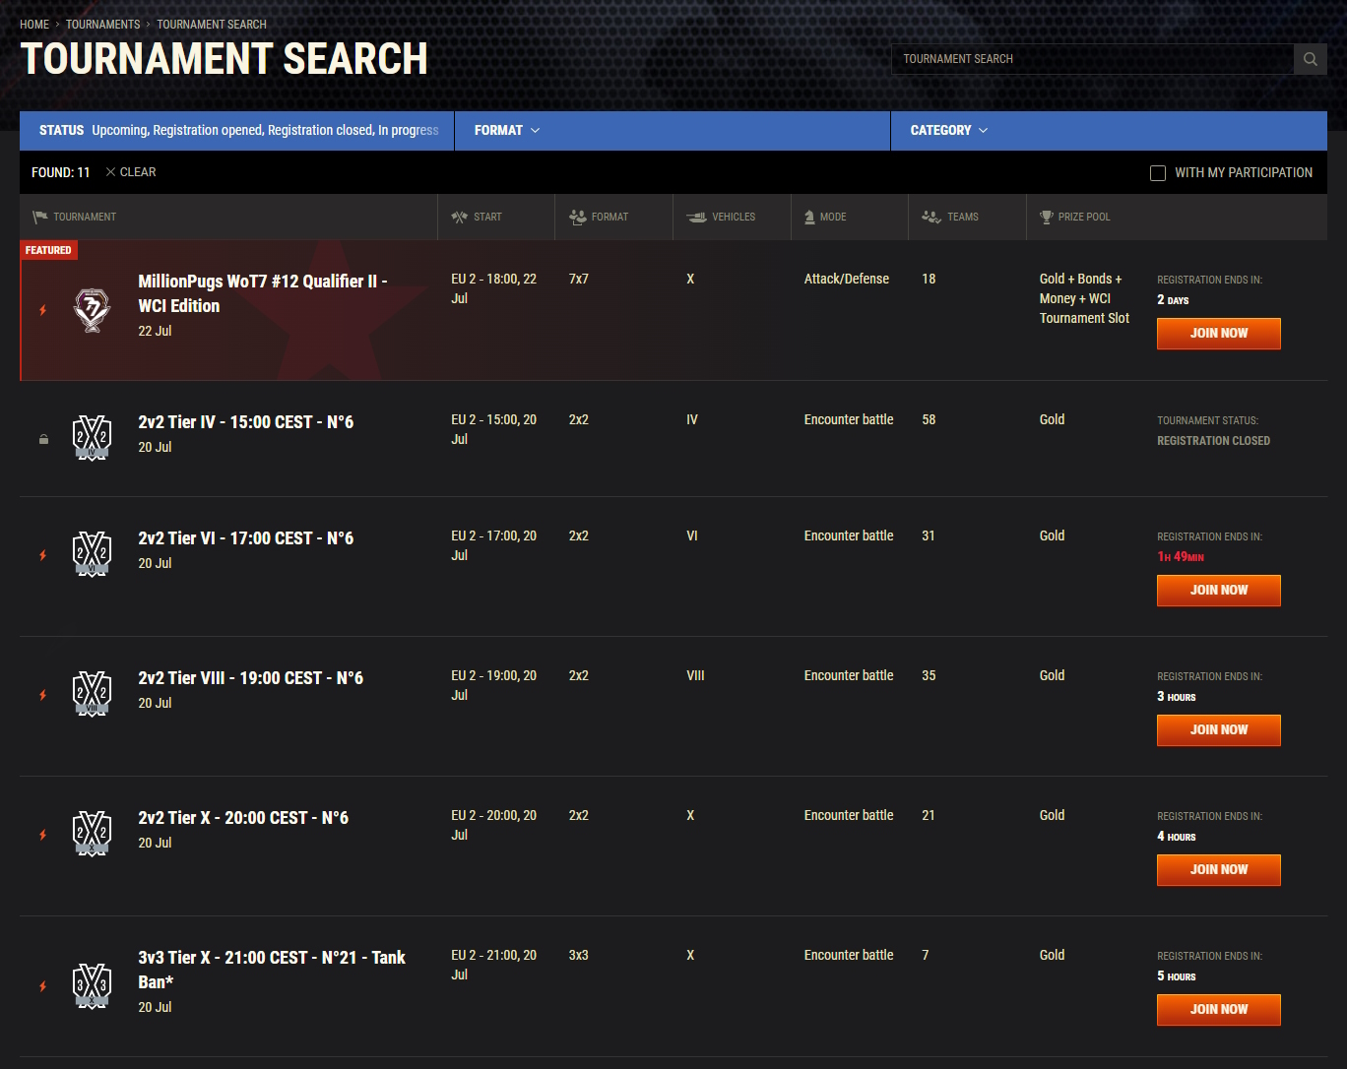The image size is (1347, 1069).
Task: Click 'REGISTRATION CLOSED' status text
Action: pyautogui.click(x=1213, y=441)
